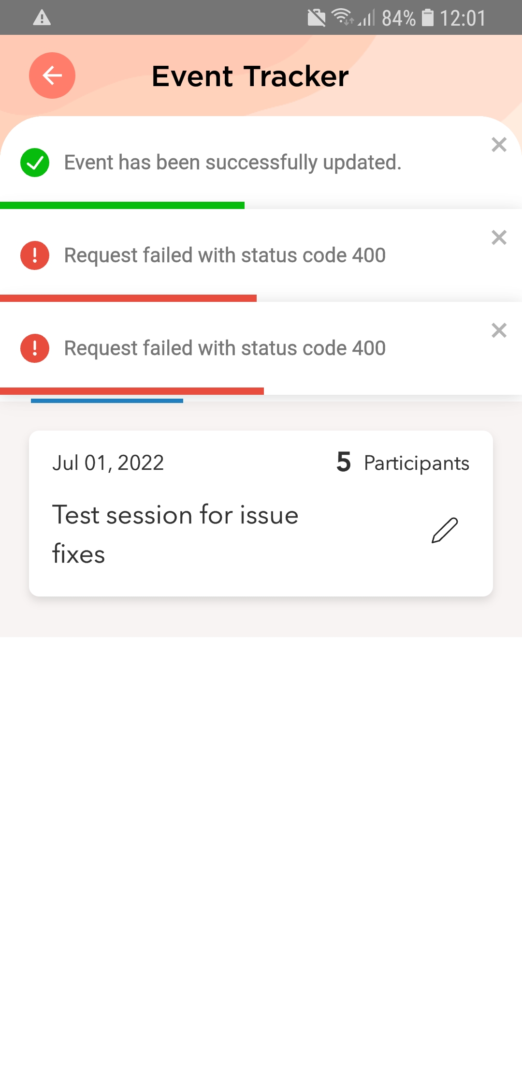Tap the 'Event has been successfully updated' message
This screenshot has width=522, height=1074.
(232, 163)
